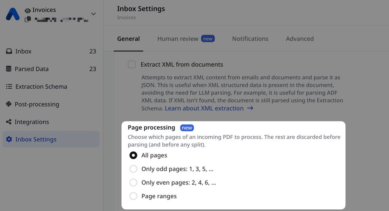Click the Inbox Settings gear icon
The height and width of the screenshot is (211, 389).
click(9, 139)
